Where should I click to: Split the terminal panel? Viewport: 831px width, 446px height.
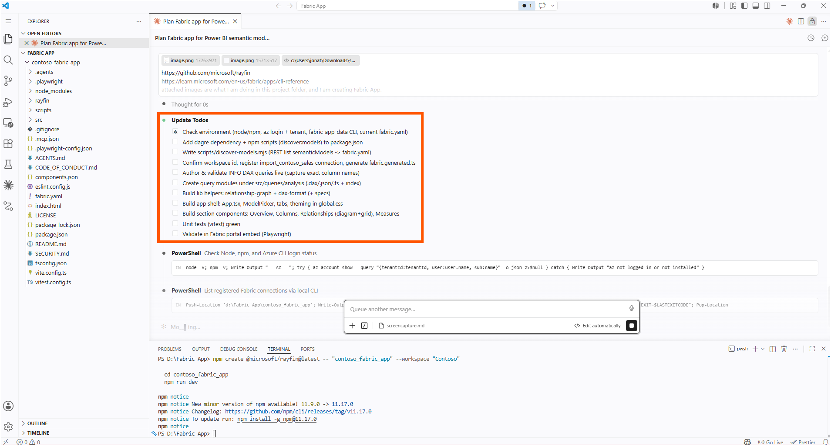coord(773,349)
